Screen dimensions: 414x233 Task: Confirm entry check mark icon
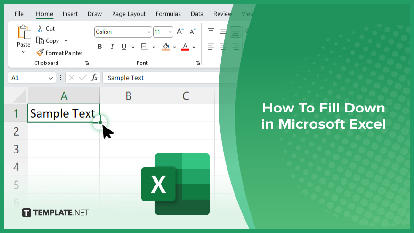[82, 78]
